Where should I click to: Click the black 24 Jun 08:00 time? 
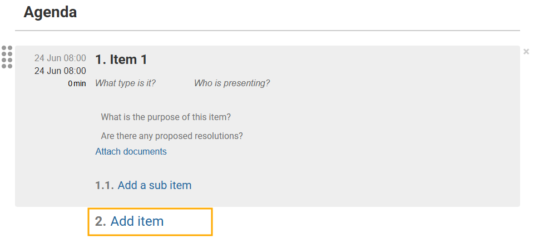pyautogui.click(x=60, y=71)
